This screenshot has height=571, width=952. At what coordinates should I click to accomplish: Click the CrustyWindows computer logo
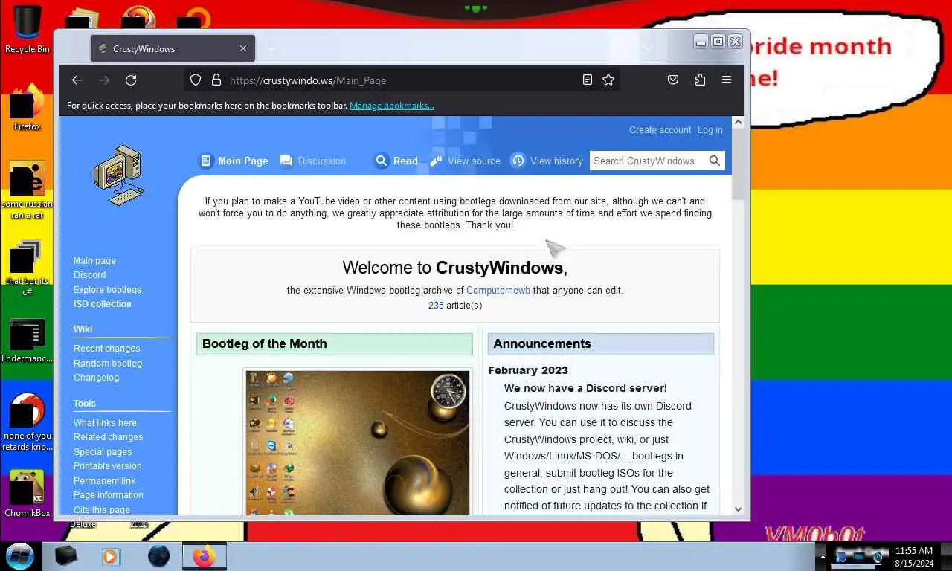point(118,175)
